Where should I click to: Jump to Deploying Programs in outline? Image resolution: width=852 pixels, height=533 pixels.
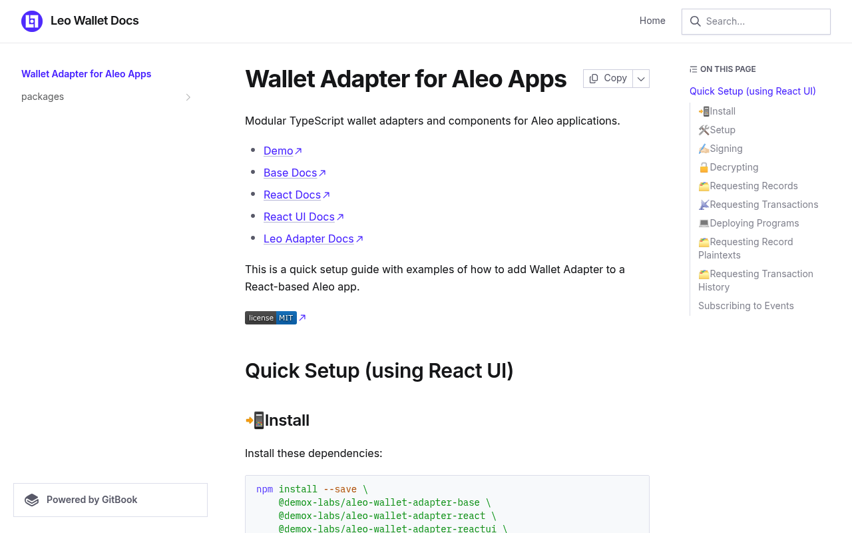[749, 223]
